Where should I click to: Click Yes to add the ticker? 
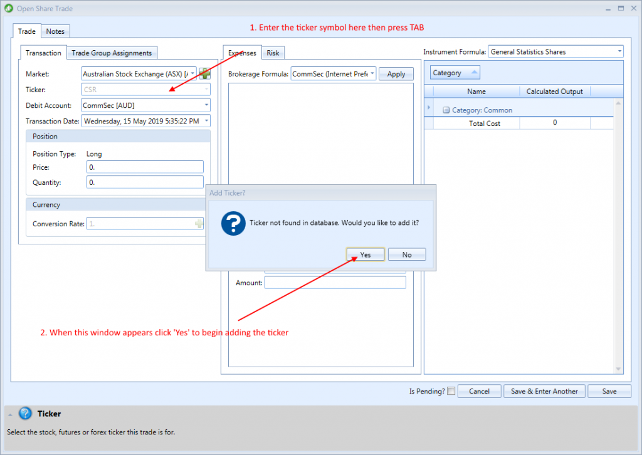click(366, 254)
